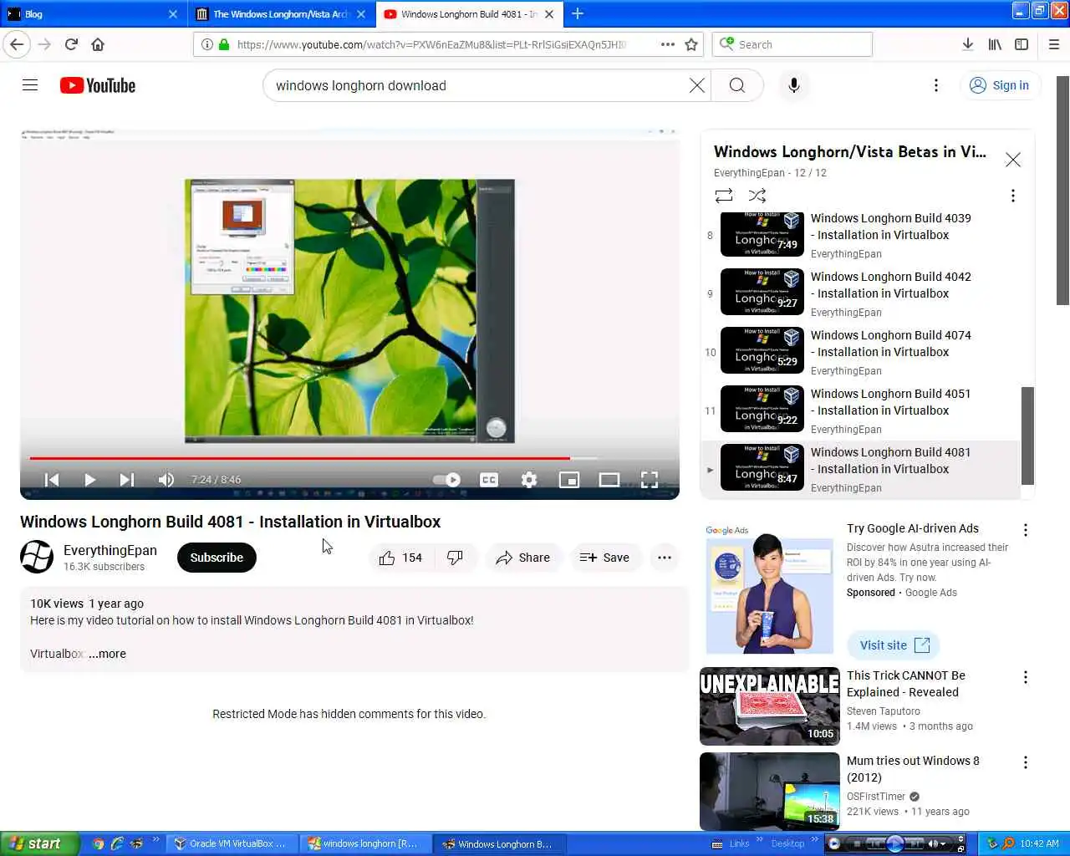Clear the YouTube search text
This screenshot has height=856, width=1070.
click(x=696, y=85)
